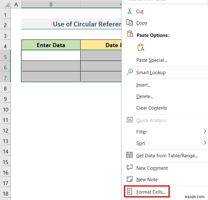208x200 pixels.
Task: Select row 8 header
Action: click(x=5, y=87)
